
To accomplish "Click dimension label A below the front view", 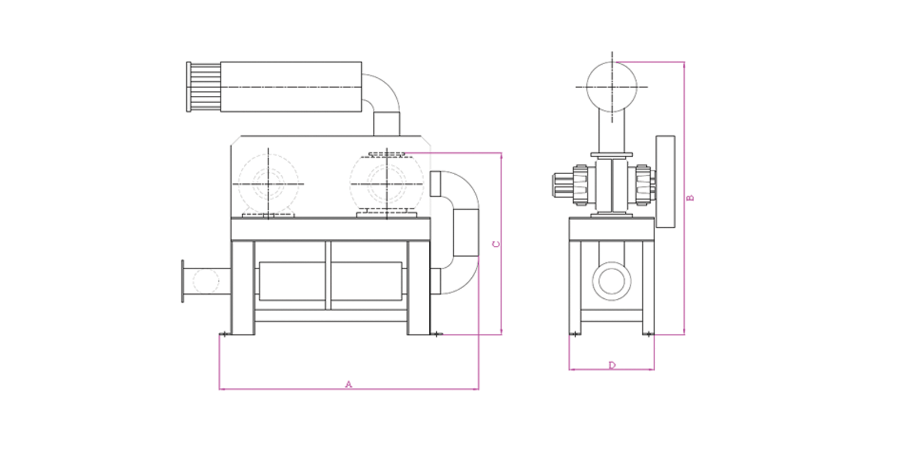I will click(348, 384).
